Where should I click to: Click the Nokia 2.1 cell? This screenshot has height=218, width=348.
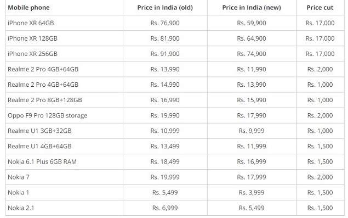pyautogui.click(x=21, y=208)
